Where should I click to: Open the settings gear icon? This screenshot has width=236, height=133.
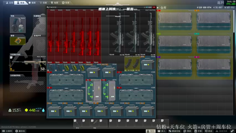(232, 131)
